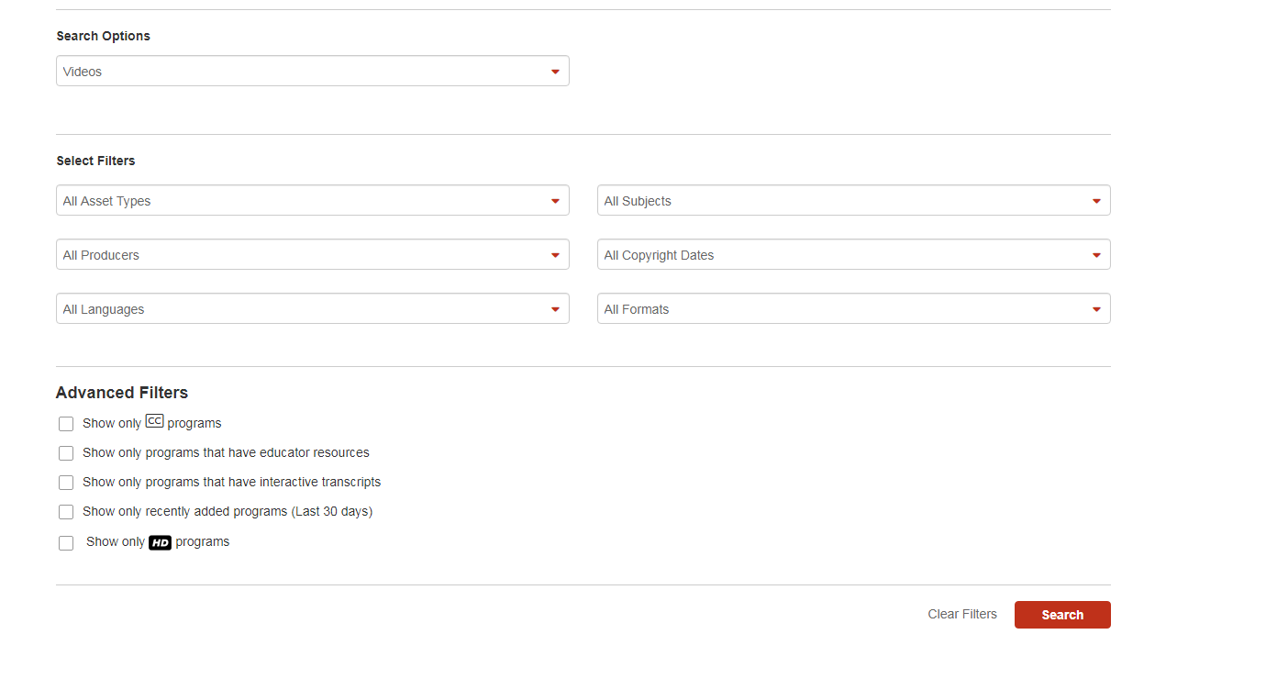Click the HD badge icon
Viewport: 1266px width, 679px height.
pyautogui.click(x=161, y=542)
